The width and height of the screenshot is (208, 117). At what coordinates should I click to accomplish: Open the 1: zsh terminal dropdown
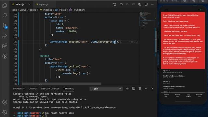point(106,89)
